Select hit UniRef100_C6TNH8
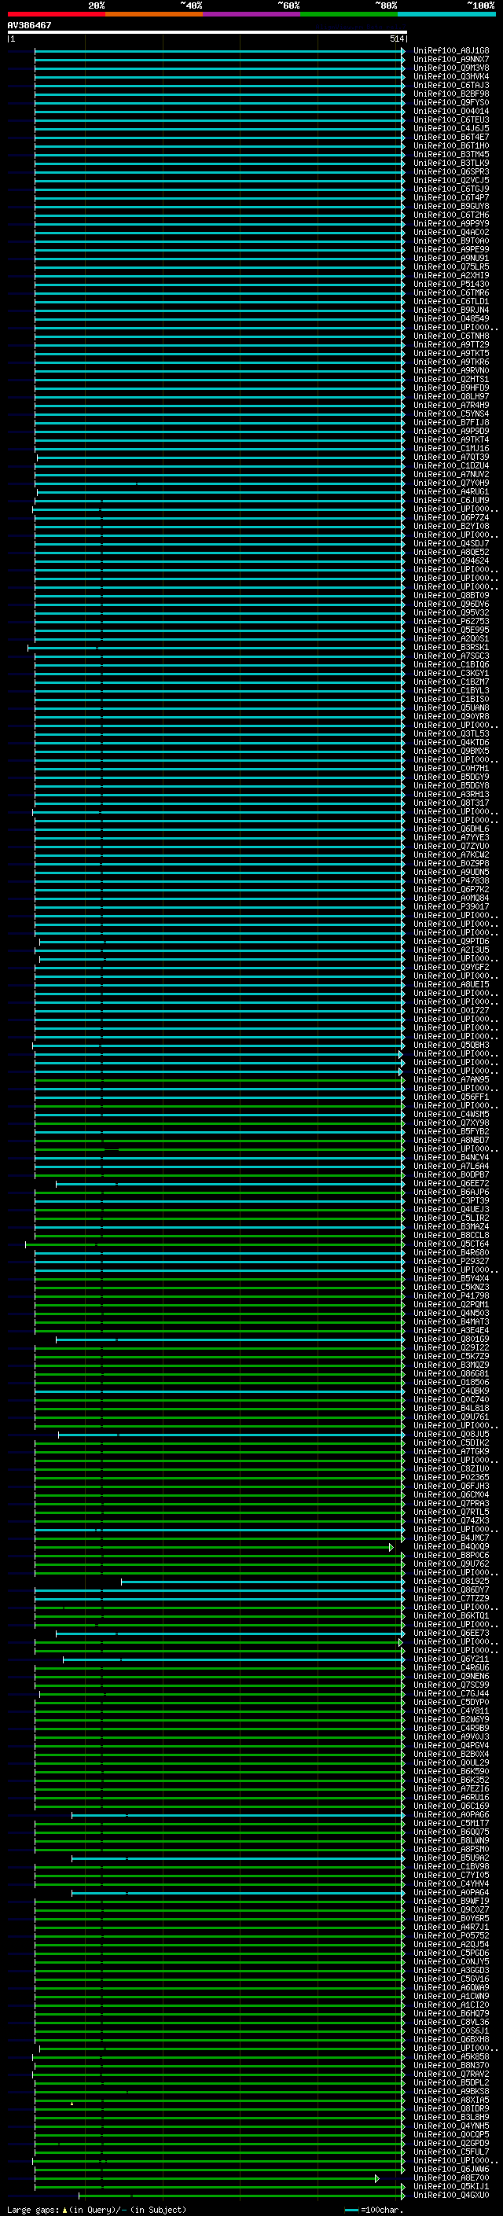Image resolution: width=503 pixels, height=2216 pixels. click(x=450, y=336)
